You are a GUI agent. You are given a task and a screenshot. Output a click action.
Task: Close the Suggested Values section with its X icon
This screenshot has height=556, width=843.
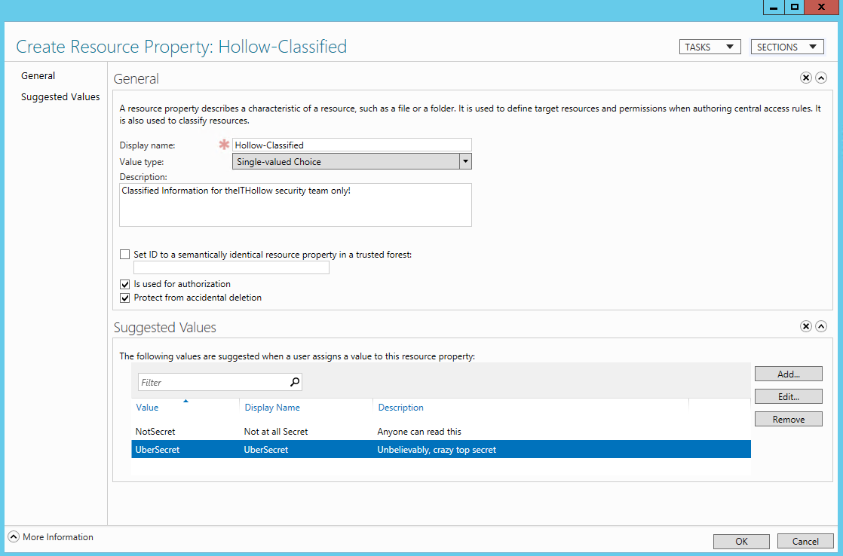806,326
